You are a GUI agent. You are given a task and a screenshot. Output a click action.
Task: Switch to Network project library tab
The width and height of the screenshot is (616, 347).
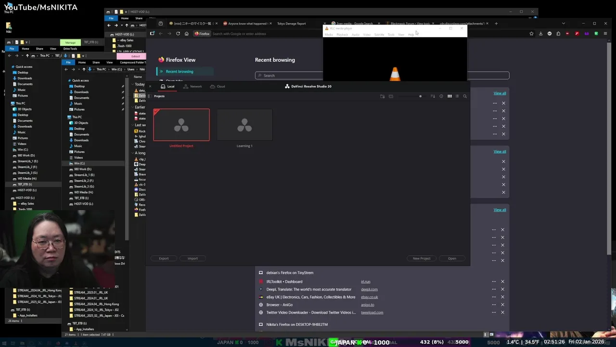tap(192, 86)
